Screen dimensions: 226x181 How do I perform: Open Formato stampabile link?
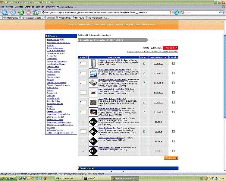pyautogui.click(x=124, y=25)
